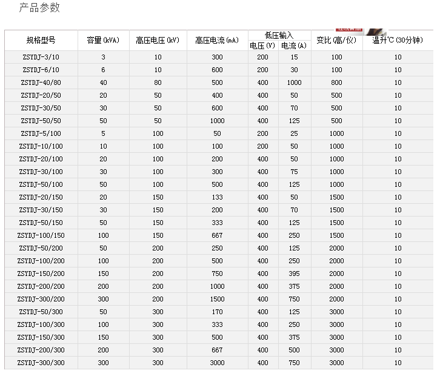Click the 395 current value for ZSYDJ-150/200

point(294,274)
